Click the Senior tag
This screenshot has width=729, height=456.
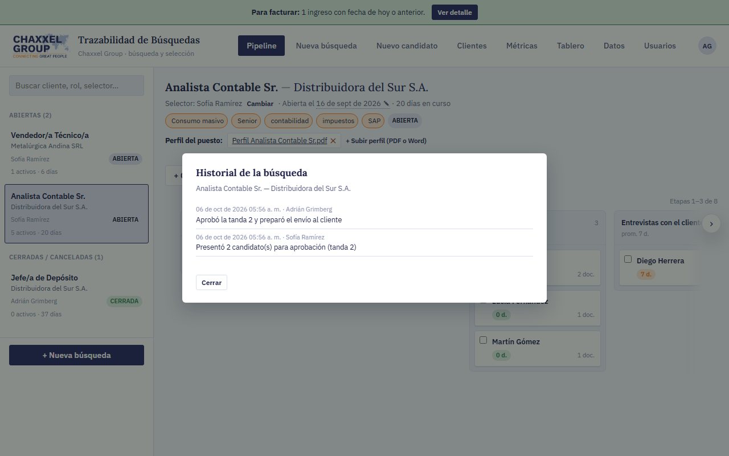[x=247, y=121]
